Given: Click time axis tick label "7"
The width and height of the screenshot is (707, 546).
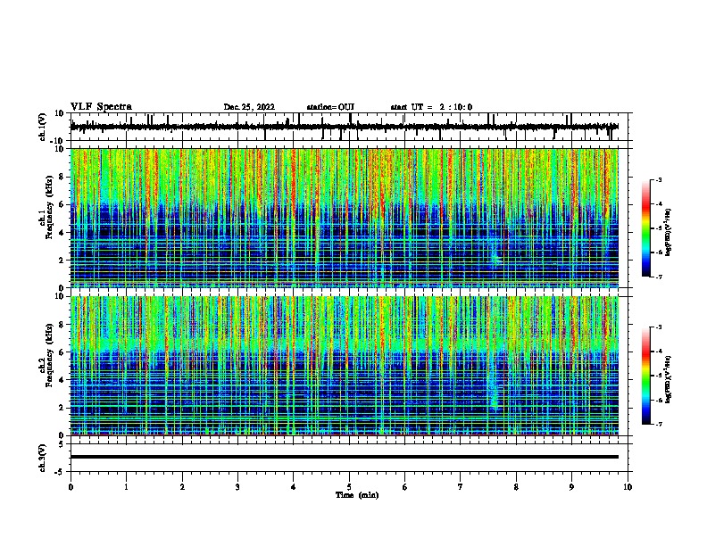Looking at the screenshot, I should (x=461, y=487).
